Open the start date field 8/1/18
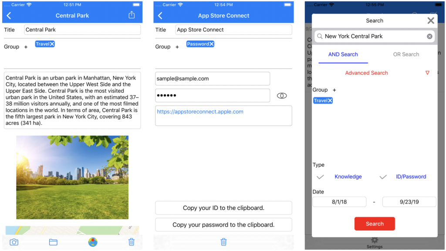 coord(339,202)
